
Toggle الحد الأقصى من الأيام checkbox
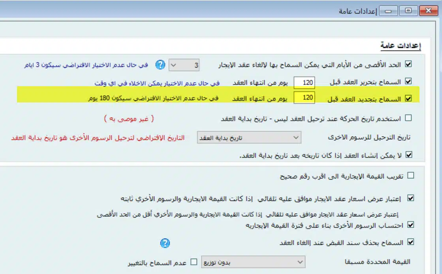408,64
